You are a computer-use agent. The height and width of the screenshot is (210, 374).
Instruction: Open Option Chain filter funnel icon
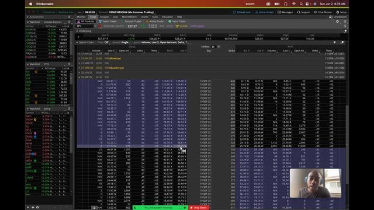click(334, 43)
